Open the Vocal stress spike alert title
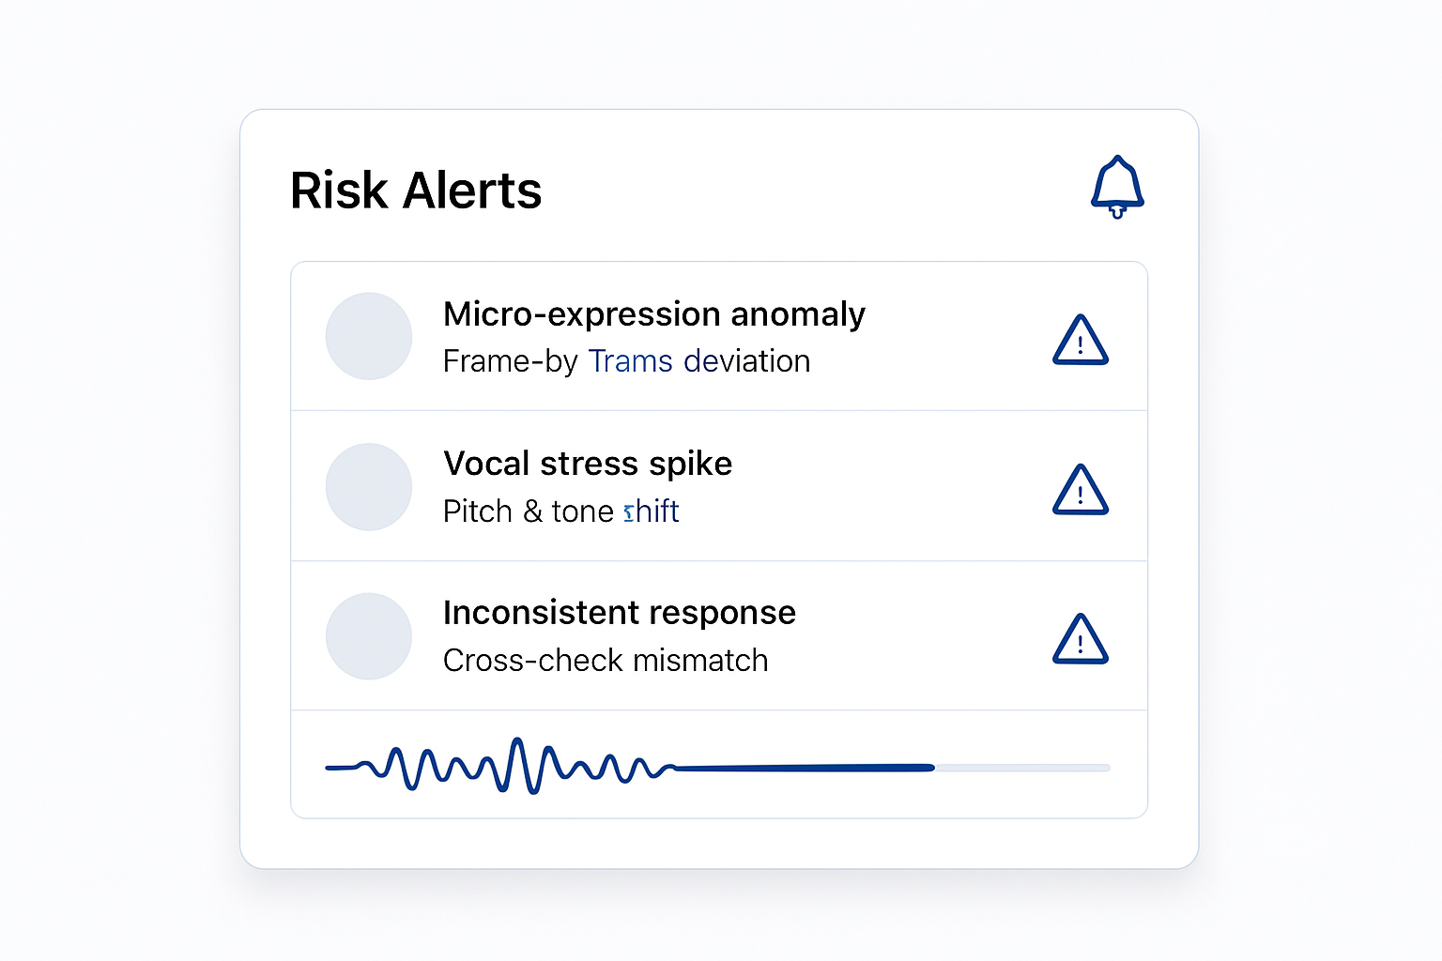Viewport: 1442px width, 961px height. coord(588,464)
